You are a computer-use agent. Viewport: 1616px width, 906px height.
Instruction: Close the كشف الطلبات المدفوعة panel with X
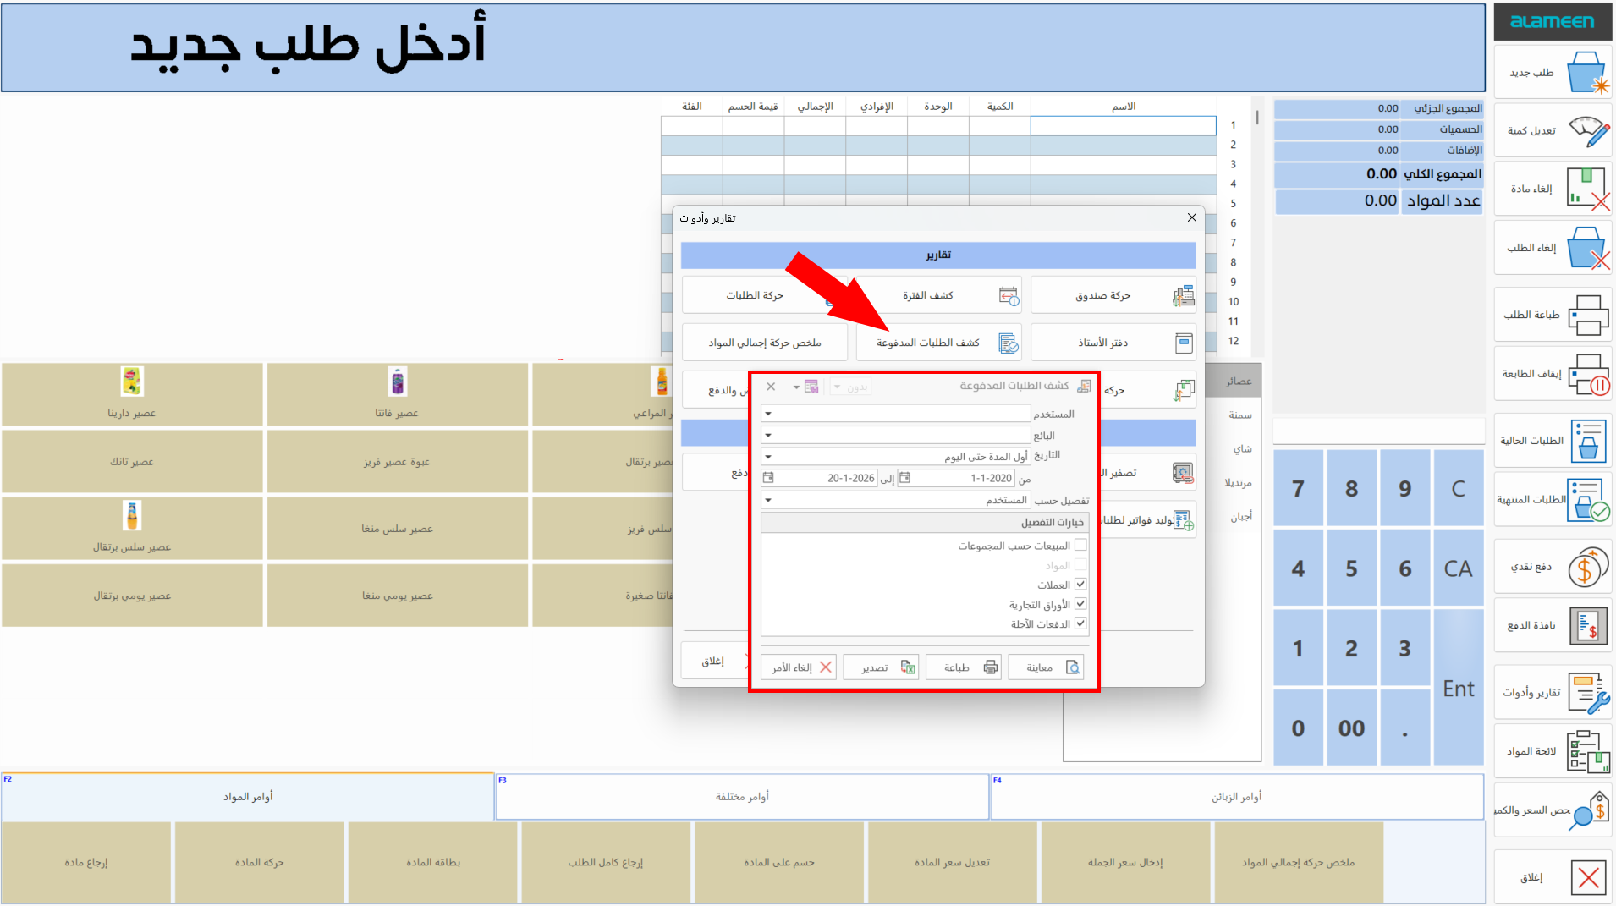pyautogui.click(x=771, y=387)
